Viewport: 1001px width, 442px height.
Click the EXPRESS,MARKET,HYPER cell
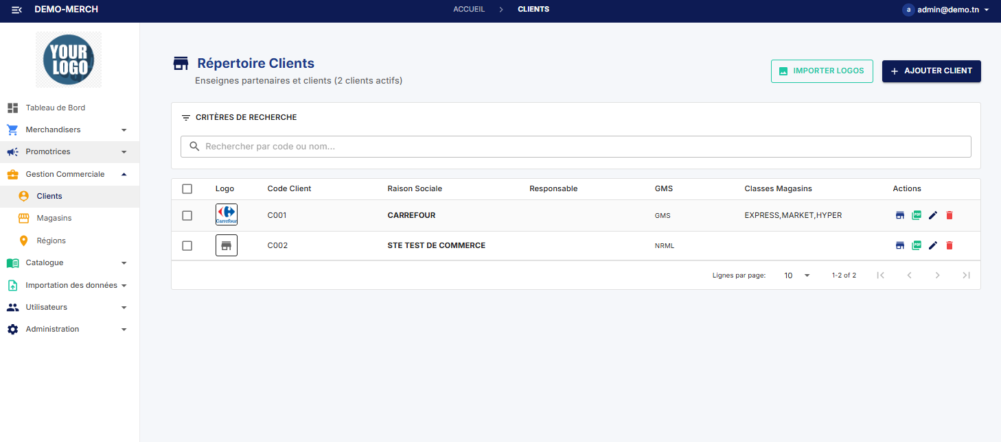[x=793, y=215]
